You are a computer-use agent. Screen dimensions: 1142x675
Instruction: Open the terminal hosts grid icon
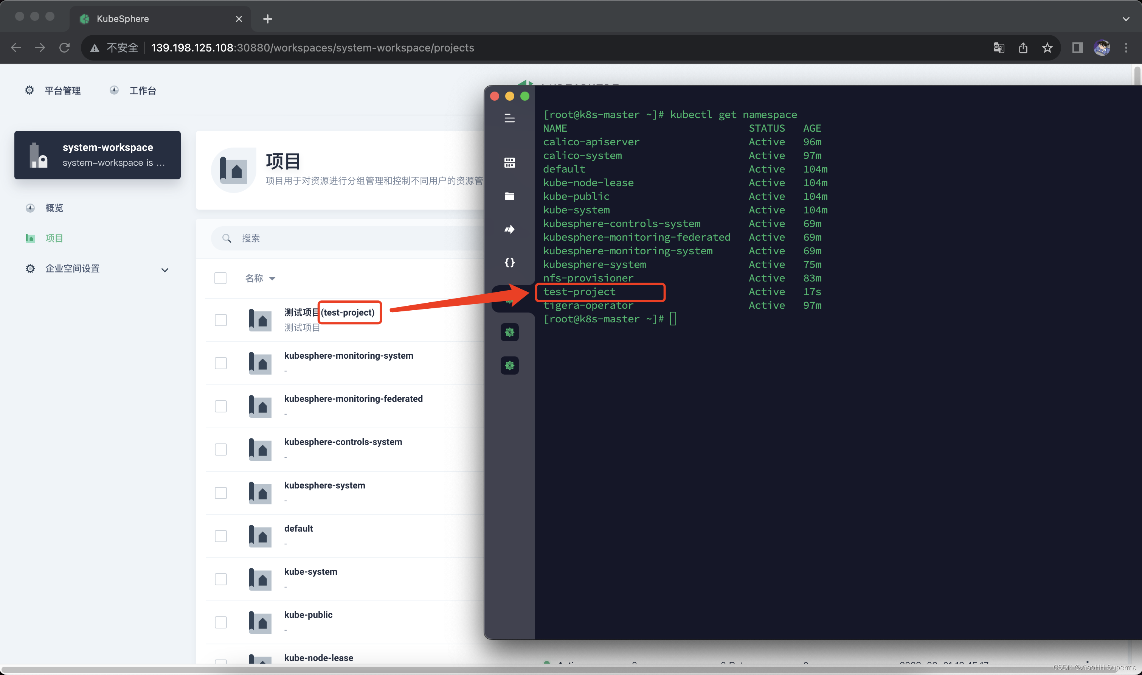click(x=509, y=163)
